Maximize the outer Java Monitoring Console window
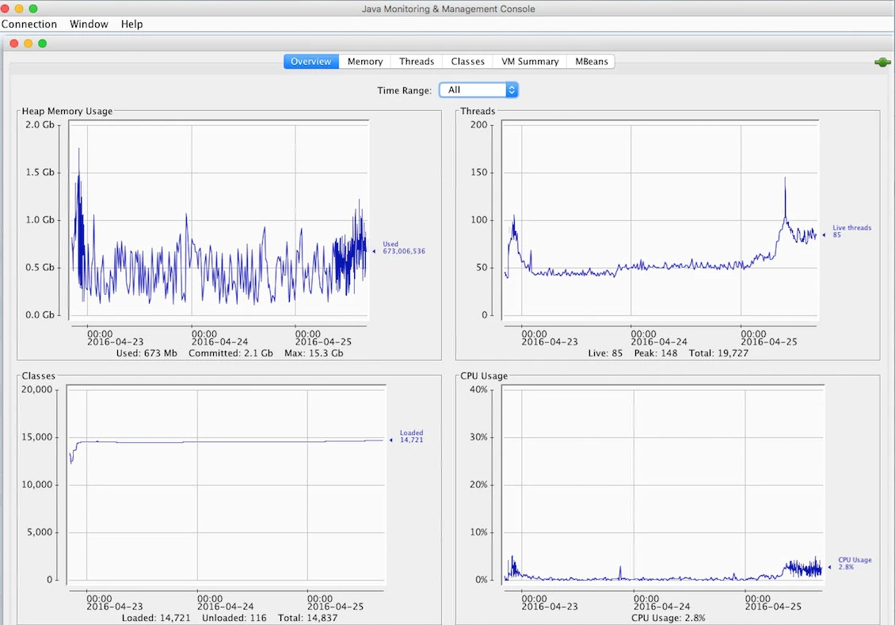895x625 pixels. pyautogui.click(x=33, y=9)
